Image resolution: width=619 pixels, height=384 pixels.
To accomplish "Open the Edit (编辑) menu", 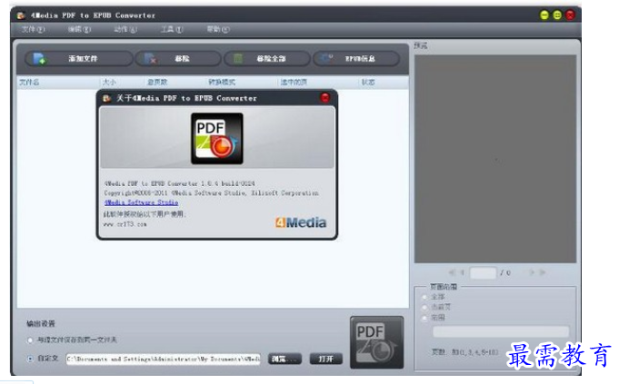I will tap(79, 29).
